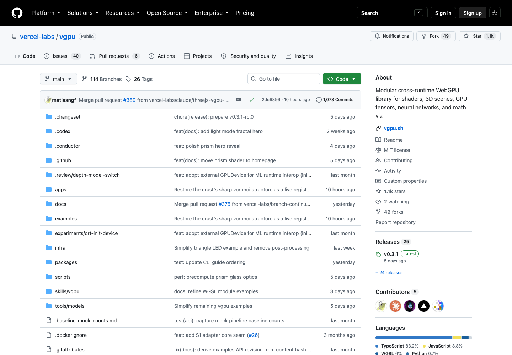512x355 pixels.
Task: Open the green Code dropdown button
Action: pyautogui.click(x=342, y=79)
